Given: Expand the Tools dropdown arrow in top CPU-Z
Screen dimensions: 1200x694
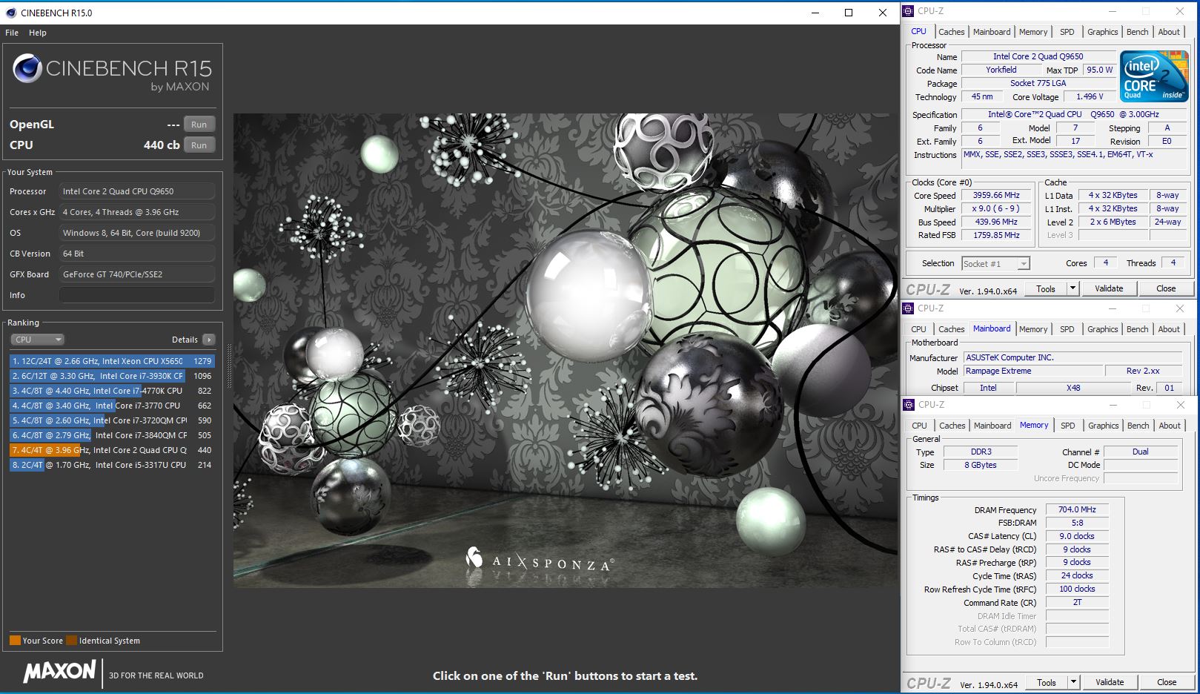Looking at the screenshot, I should coord(1073,288).
